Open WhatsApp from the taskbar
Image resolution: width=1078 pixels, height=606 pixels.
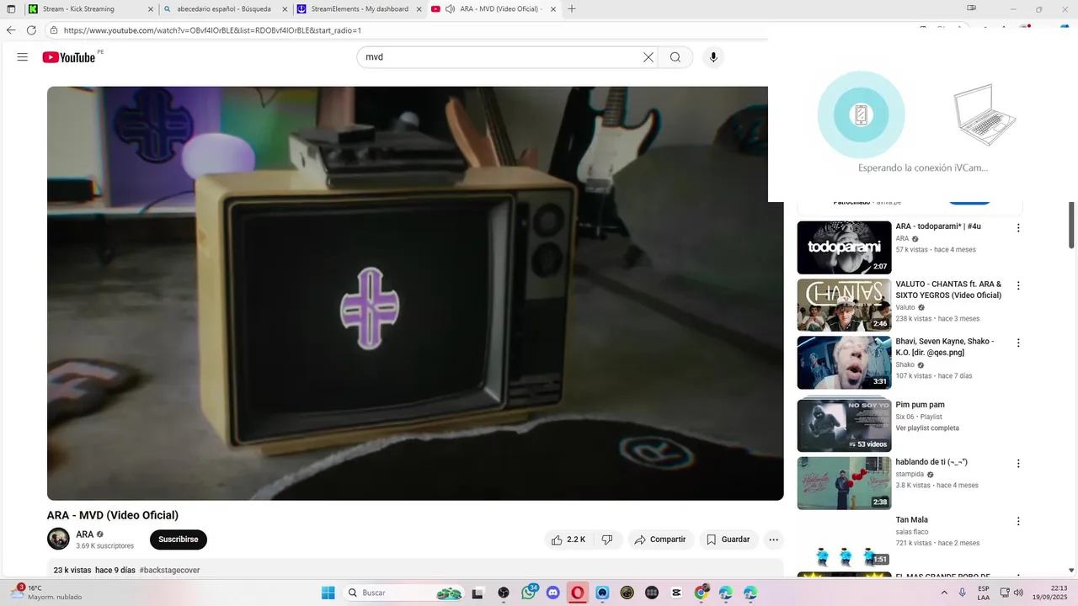pos(528,593)
